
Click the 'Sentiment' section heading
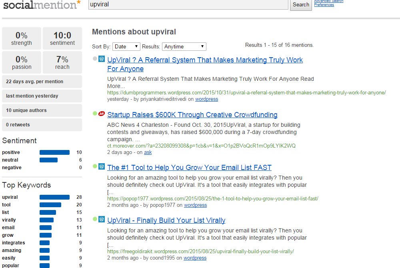(19, 141)
